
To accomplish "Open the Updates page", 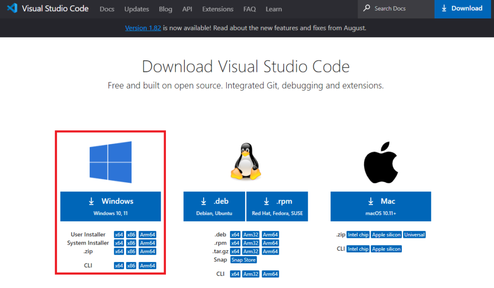I will click(137, 9).
